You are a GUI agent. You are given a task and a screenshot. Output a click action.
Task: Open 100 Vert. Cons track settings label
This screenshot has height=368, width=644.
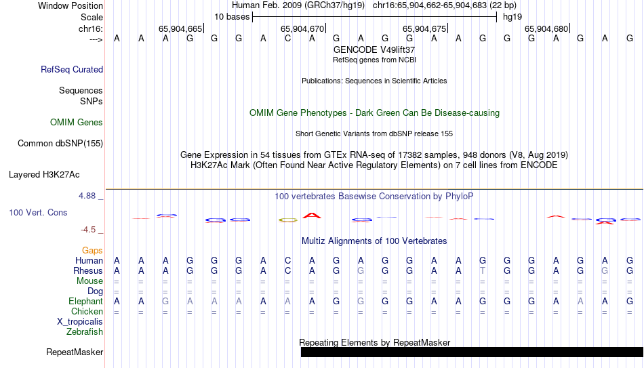coord(38,212)
